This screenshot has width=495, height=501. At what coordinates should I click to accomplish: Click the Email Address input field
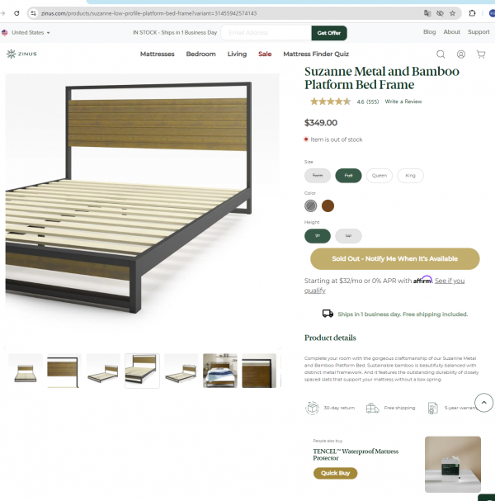coord(266,33)
